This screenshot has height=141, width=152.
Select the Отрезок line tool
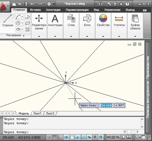pos(8,21)
